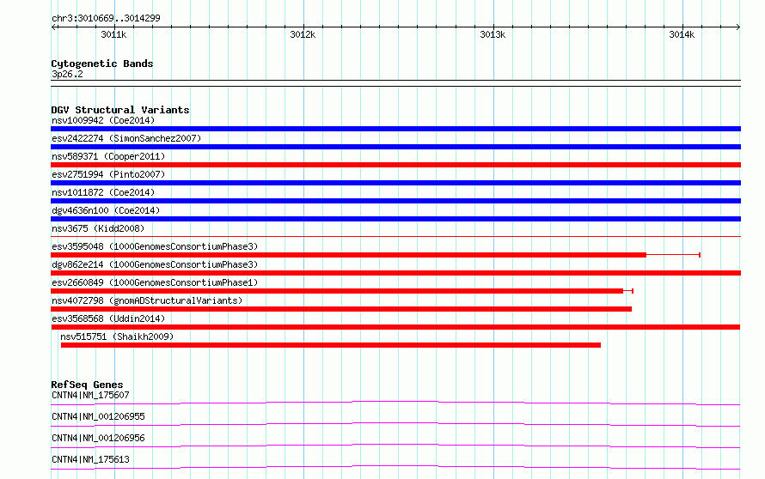Image resolution: width=765 pixels, height=479 pixels.
Task: Click the Cytogenetic Bands track title
Action: 102,64
